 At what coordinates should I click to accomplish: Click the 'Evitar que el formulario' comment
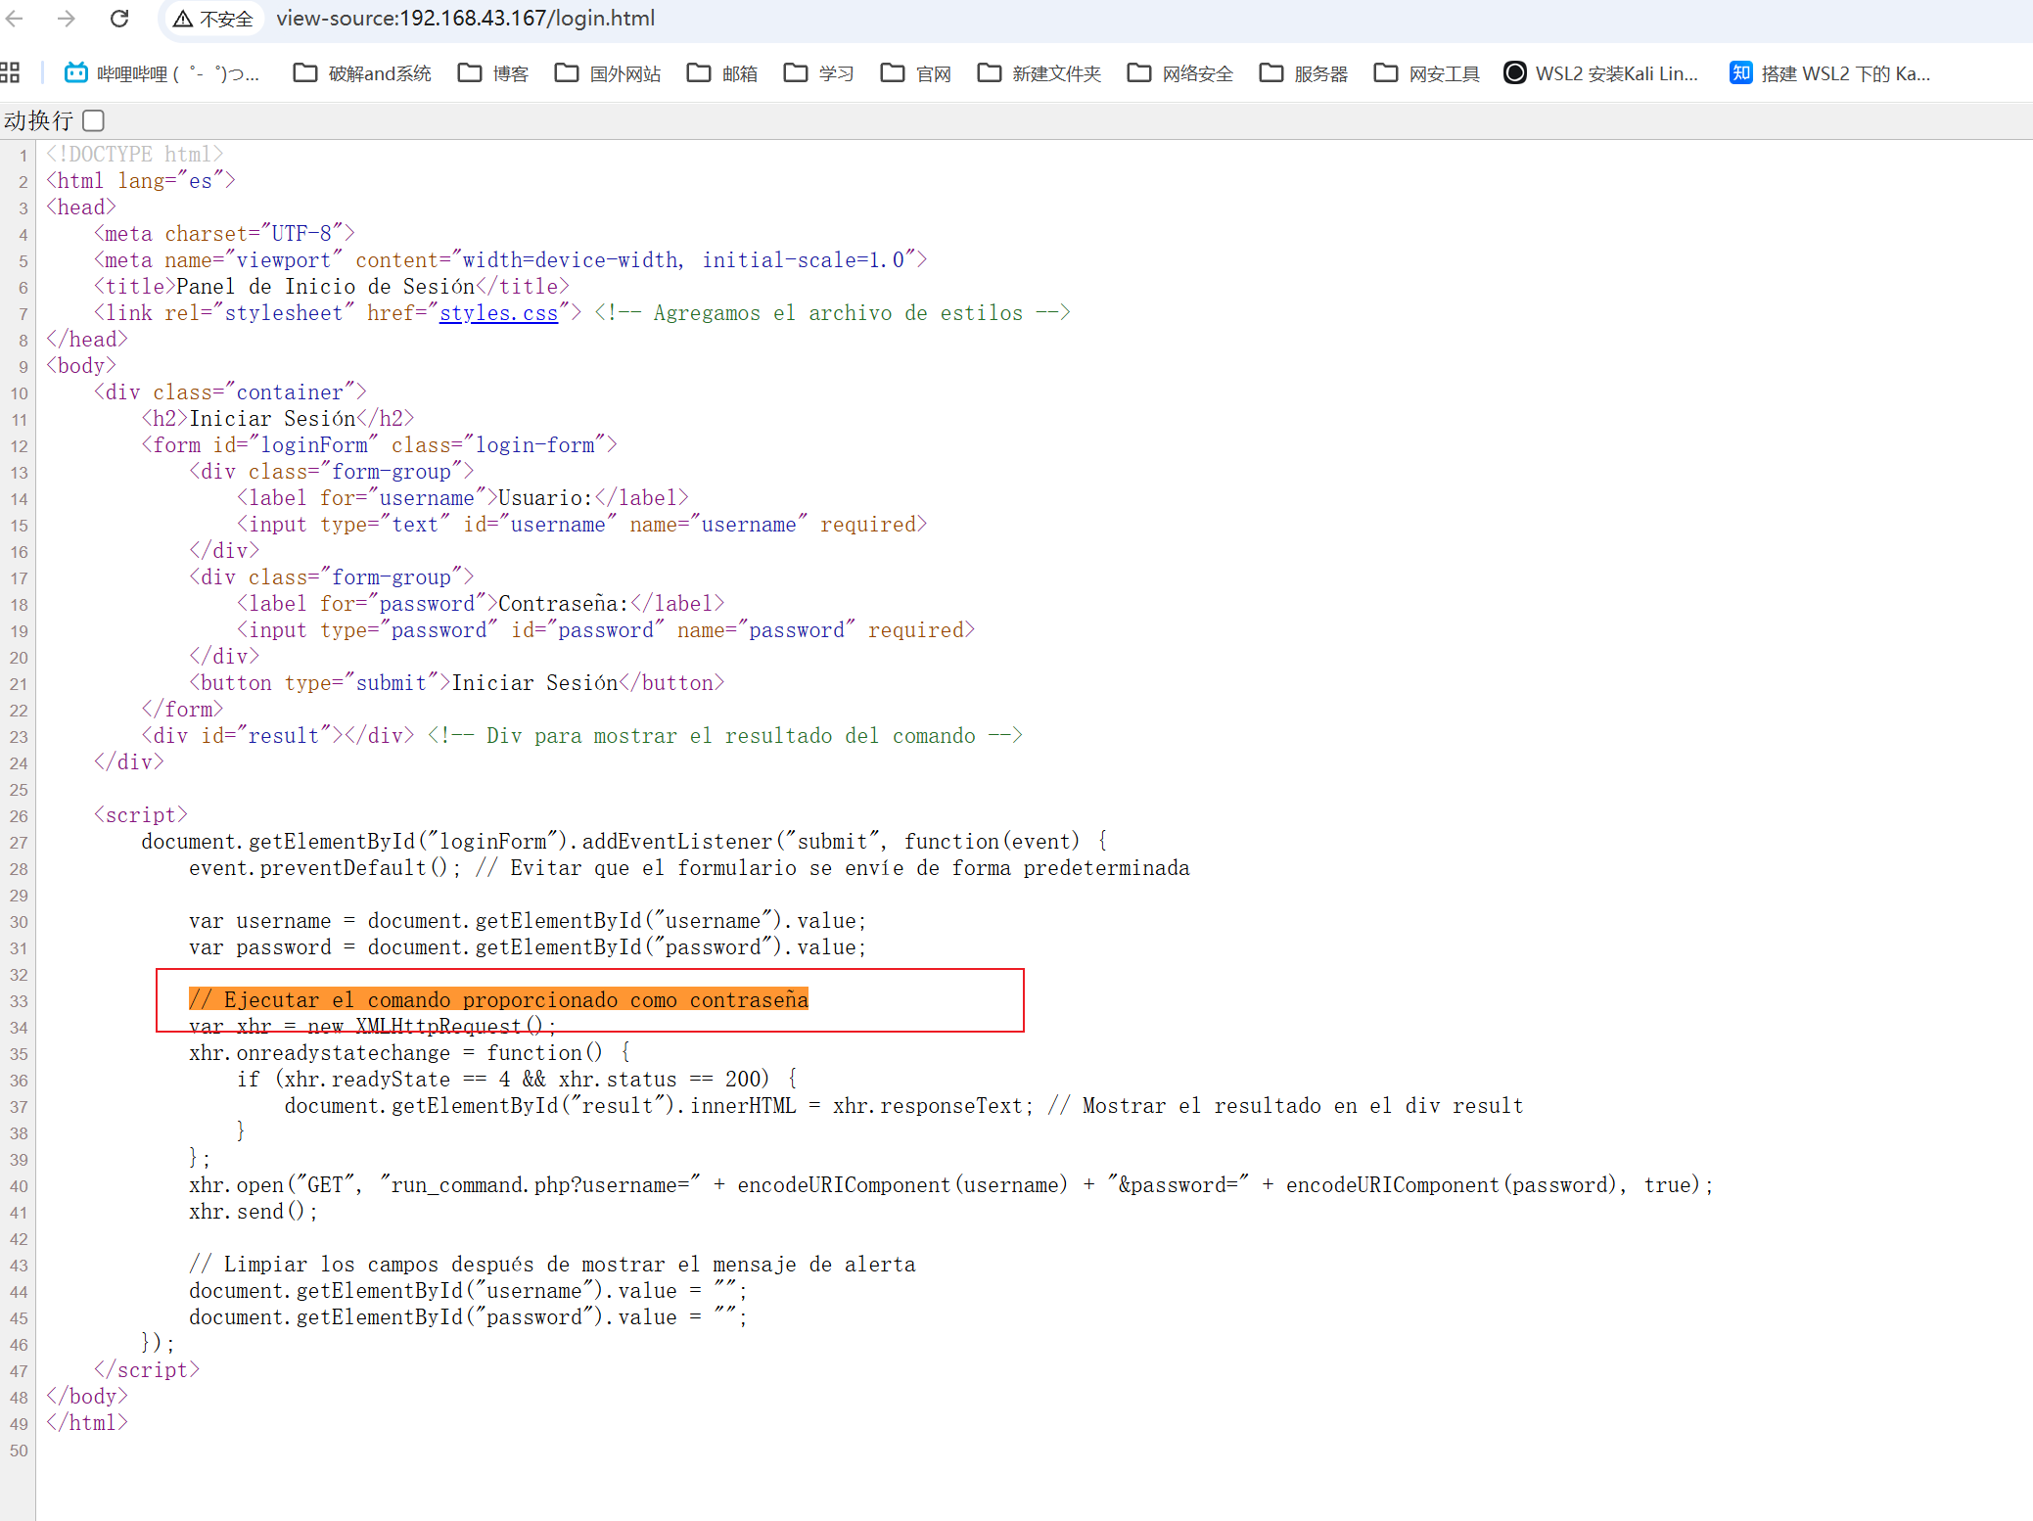pyautogui.click(x=832, y=868)
